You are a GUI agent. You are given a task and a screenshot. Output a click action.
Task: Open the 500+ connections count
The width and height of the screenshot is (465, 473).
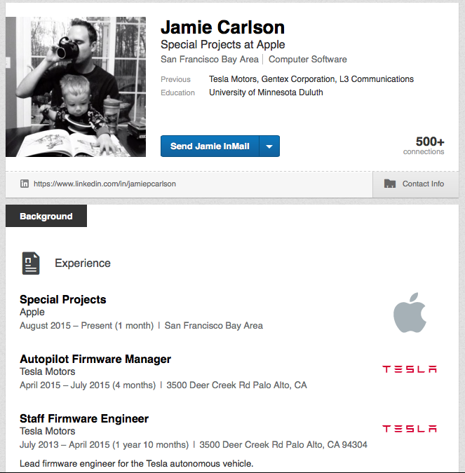click(424, 145)
